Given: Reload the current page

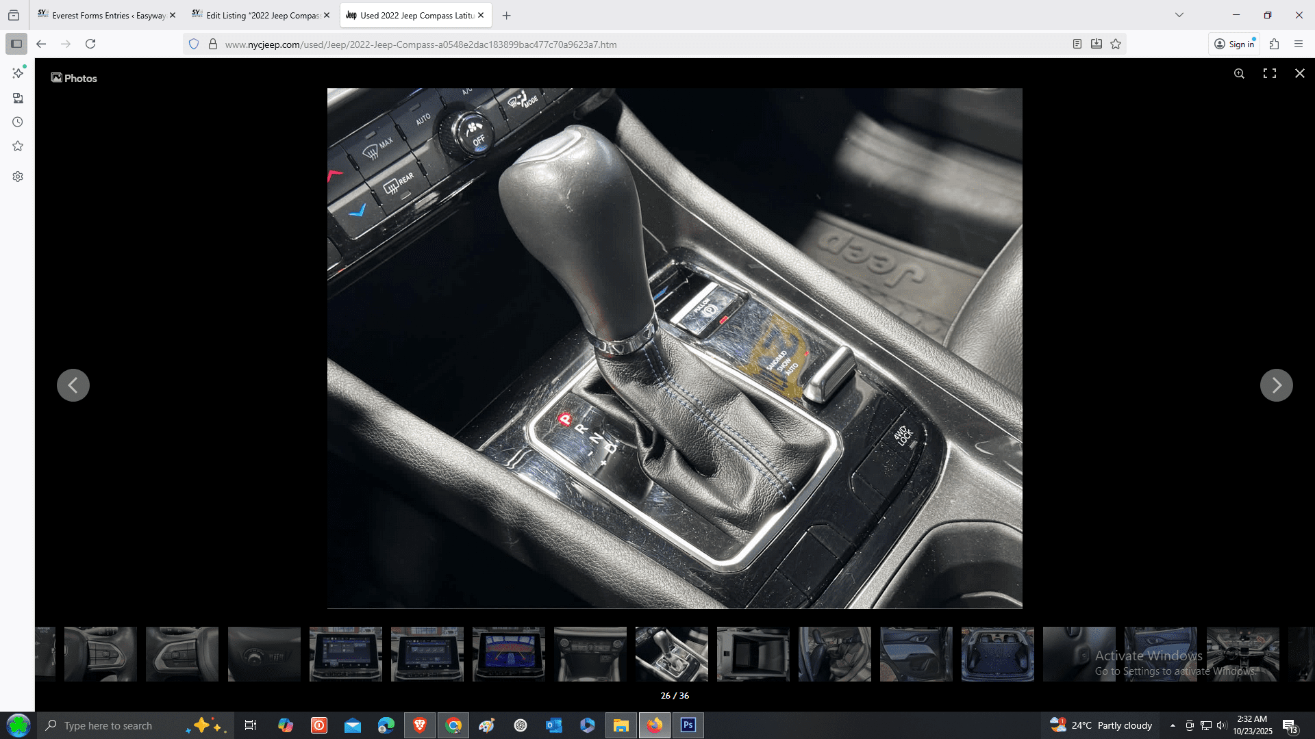Looking at the screenshot, I should [90, 44].
